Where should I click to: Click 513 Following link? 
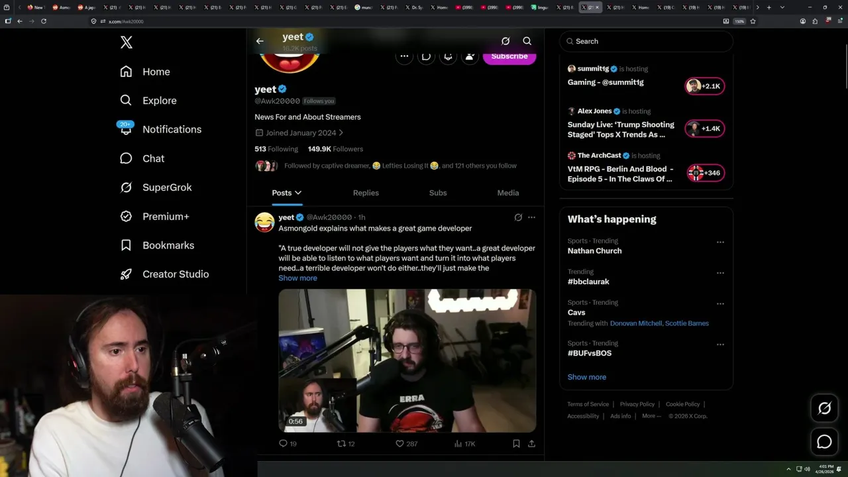tap(276, 149)
